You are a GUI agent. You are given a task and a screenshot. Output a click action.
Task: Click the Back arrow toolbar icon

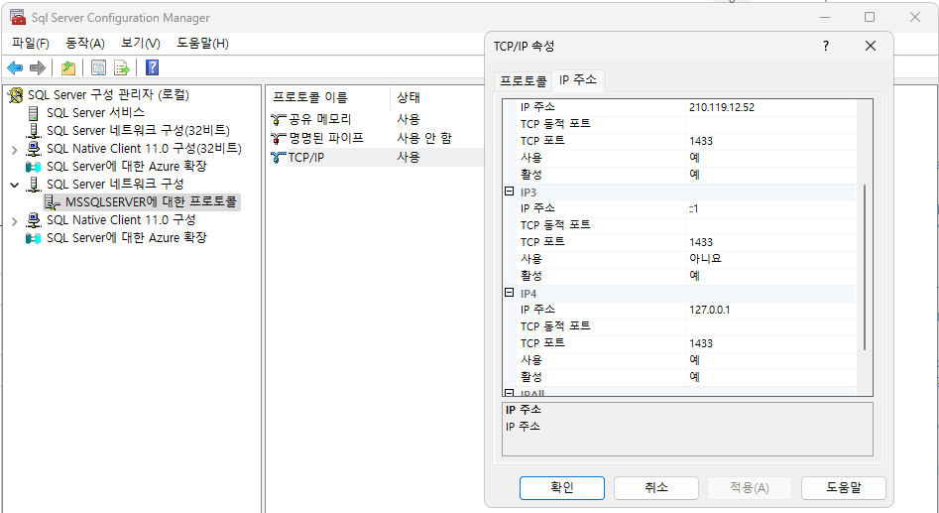pyautogui.click(x=15, y=67)
